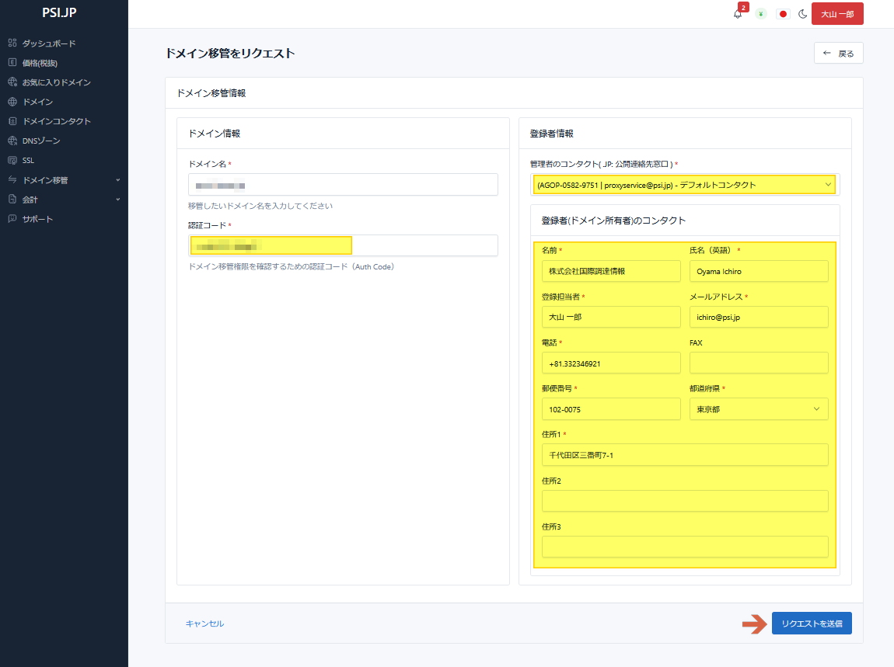Open the 大山 一郎 user menu

point(836,14)
